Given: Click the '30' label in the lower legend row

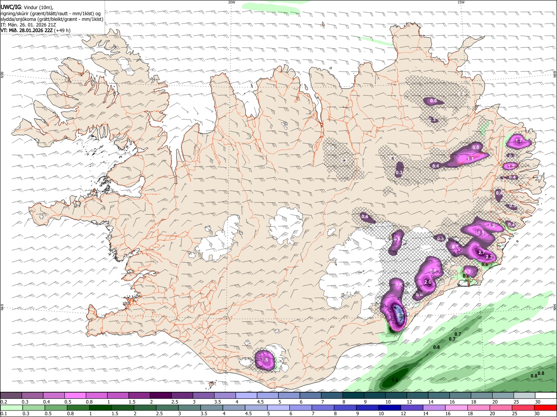Looking at the screenshot, I should 538,414.
